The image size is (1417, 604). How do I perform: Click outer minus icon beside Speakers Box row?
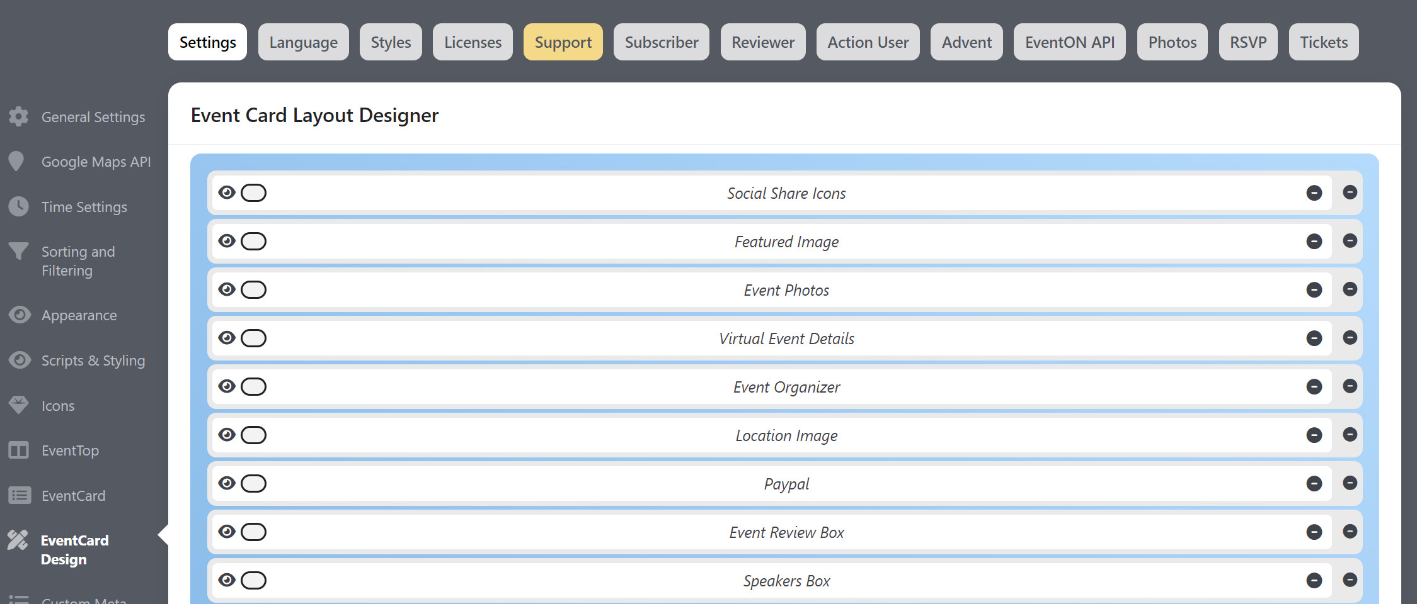pos(1350,579)
